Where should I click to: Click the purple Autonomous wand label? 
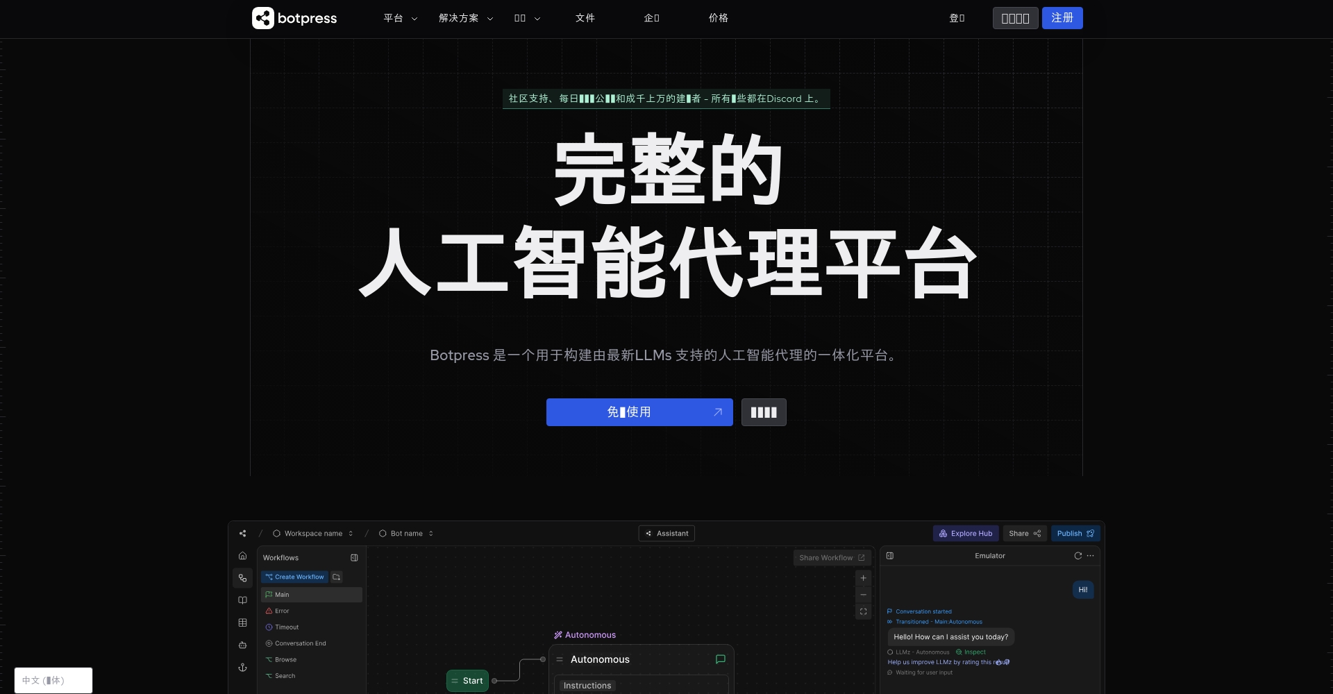click(585, 635)
